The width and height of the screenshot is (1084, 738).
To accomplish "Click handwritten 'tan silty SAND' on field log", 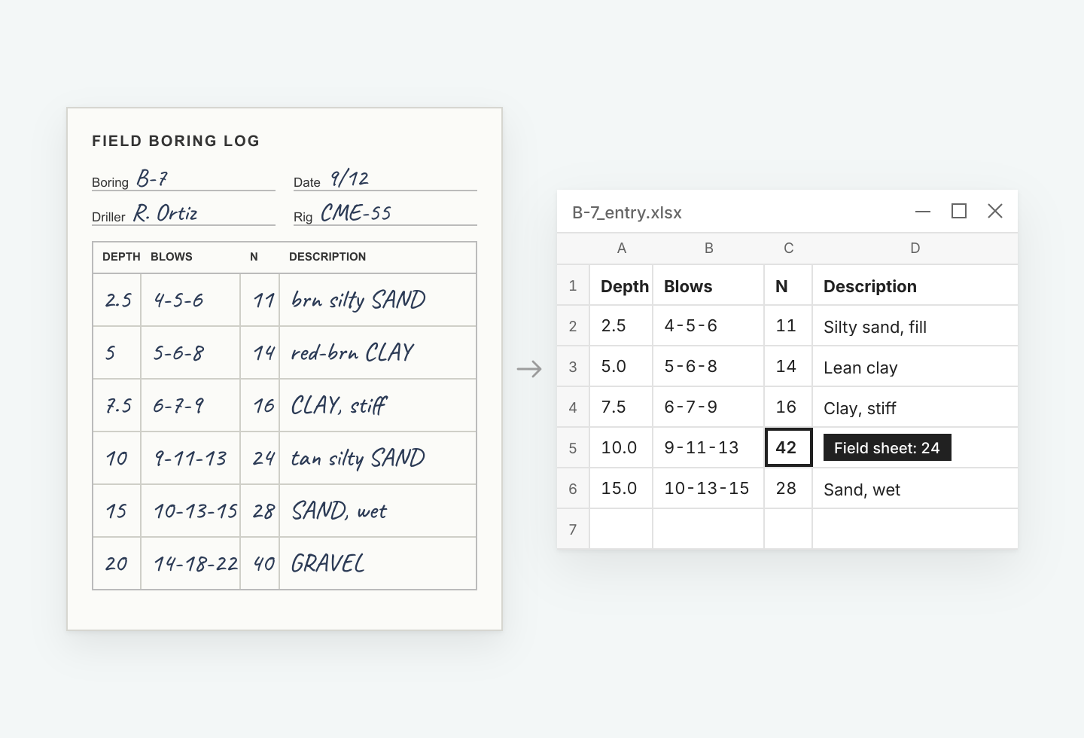I will point(358,459).
